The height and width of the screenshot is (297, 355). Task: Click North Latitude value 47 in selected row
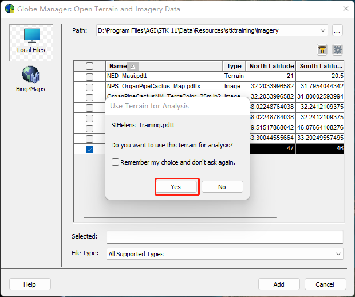[x=290, y=148]
